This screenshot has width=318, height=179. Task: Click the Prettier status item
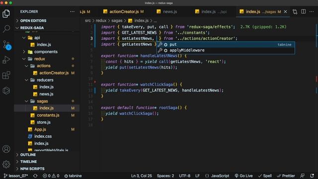coord(286,176)
